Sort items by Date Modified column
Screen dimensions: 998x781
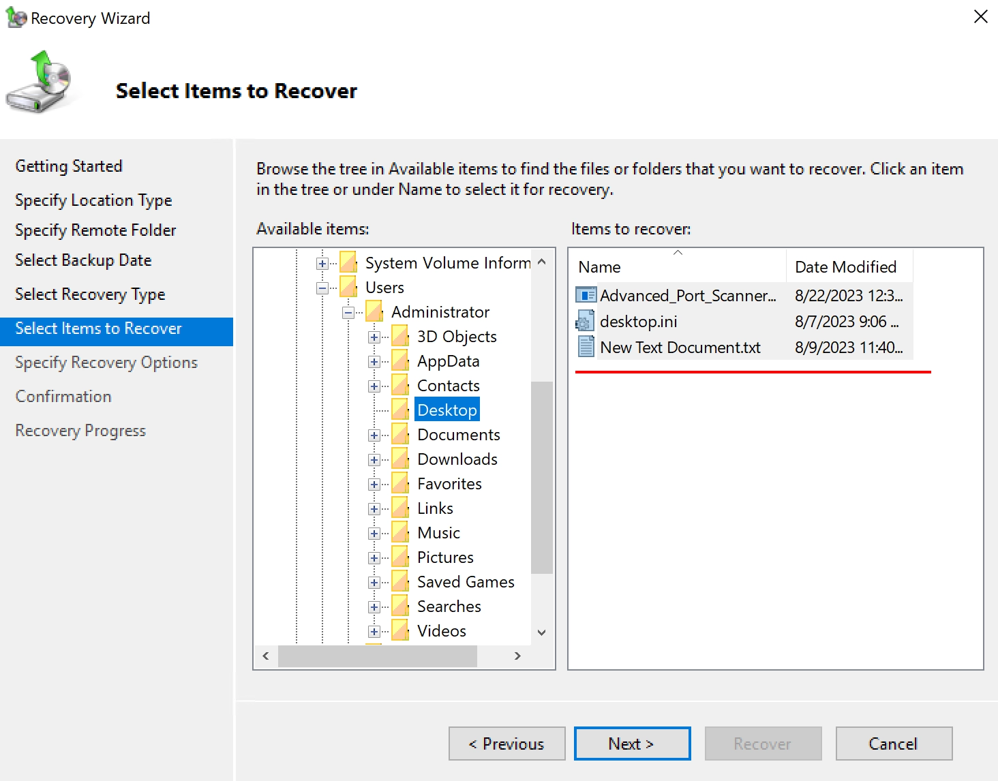[845, 267]
